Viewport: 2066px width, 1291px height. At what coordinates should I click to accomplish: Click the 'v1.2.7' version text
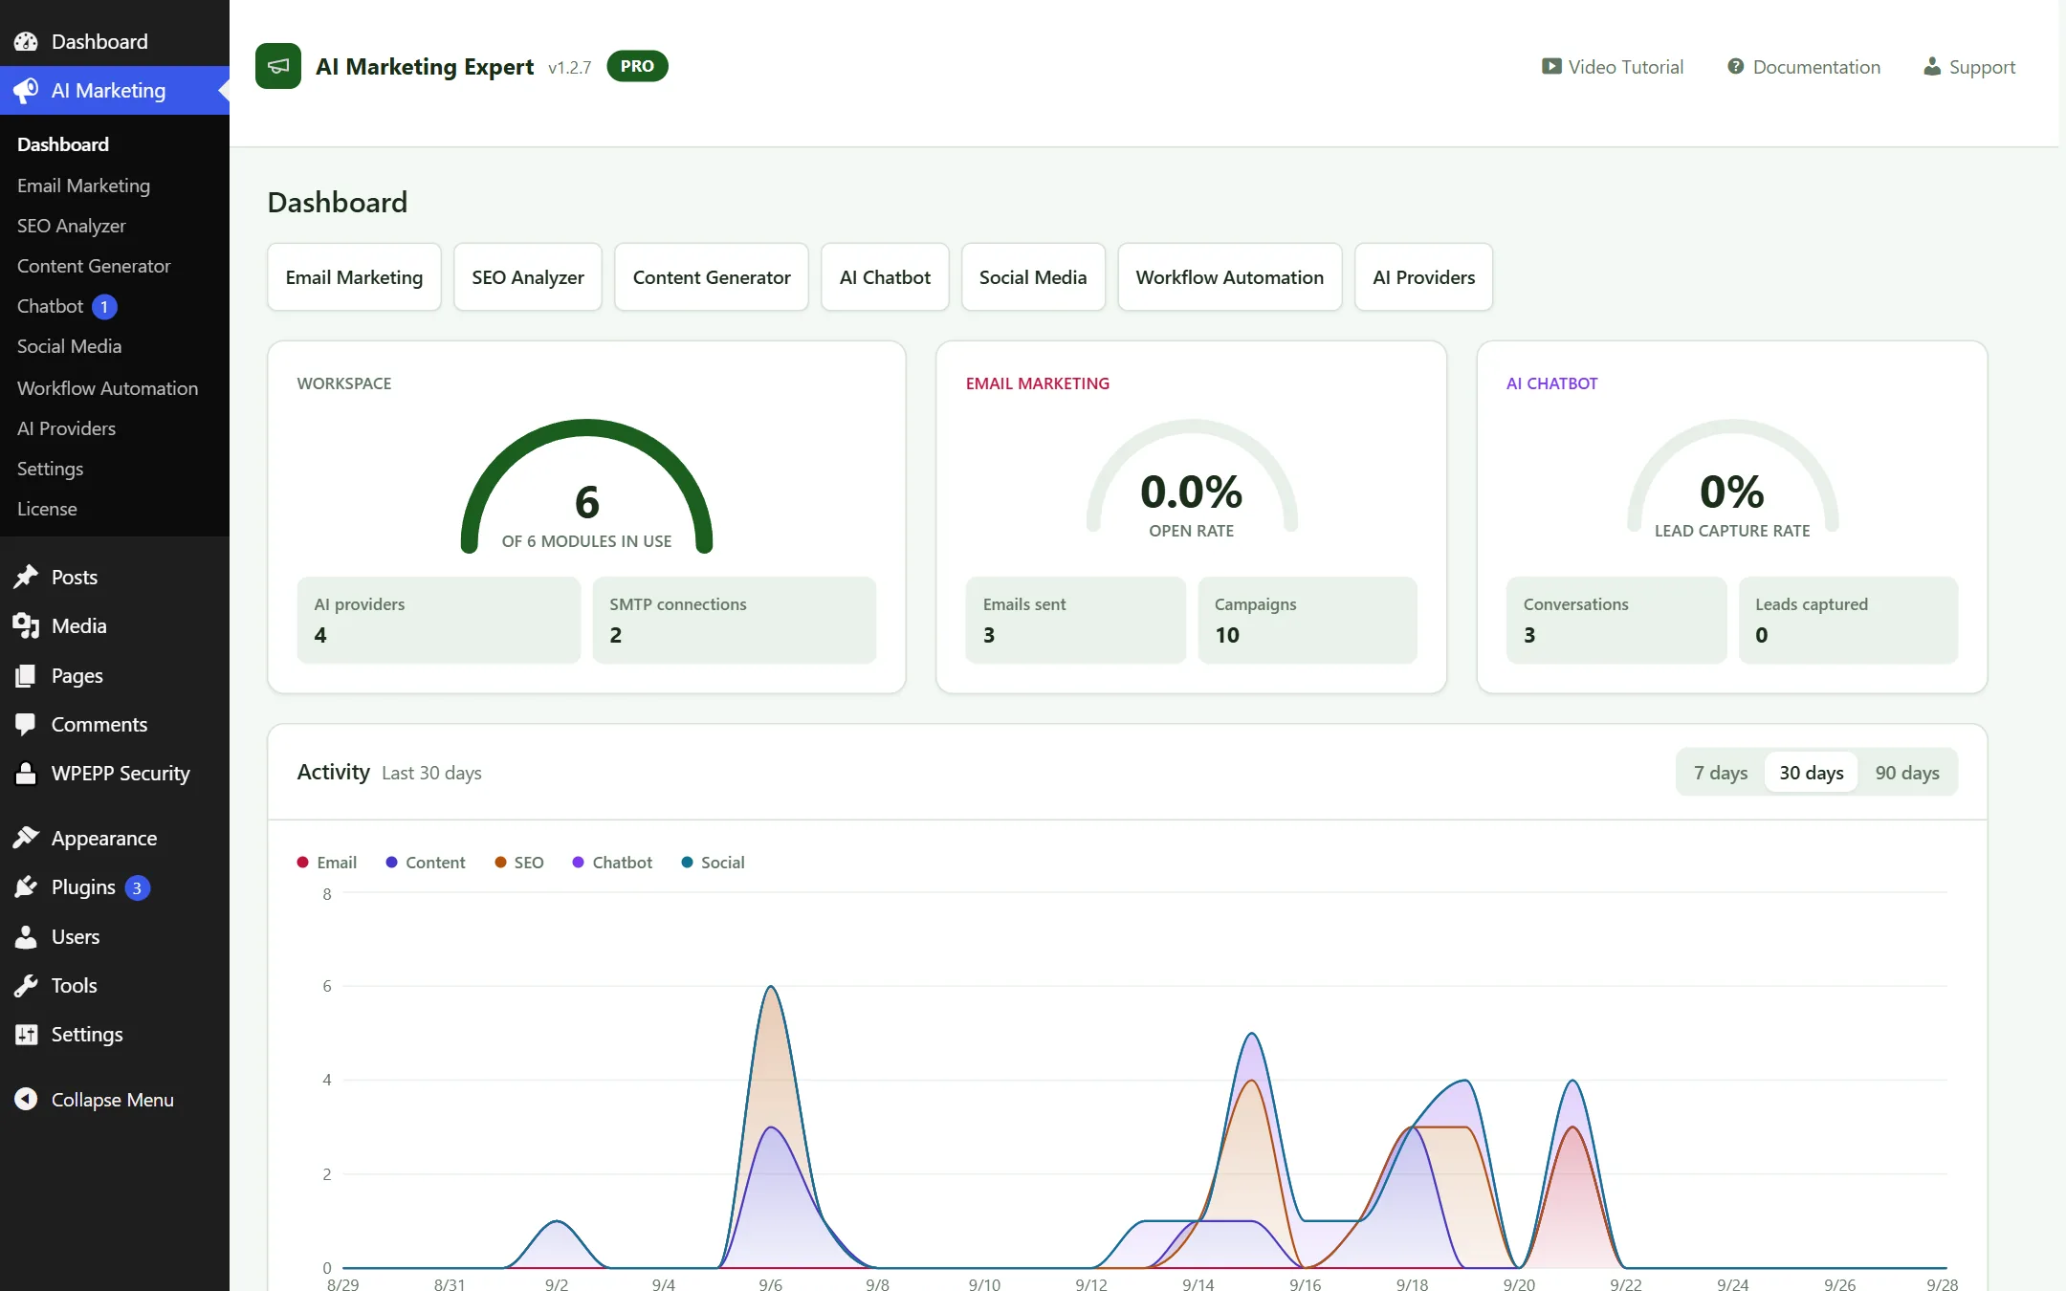569,68
